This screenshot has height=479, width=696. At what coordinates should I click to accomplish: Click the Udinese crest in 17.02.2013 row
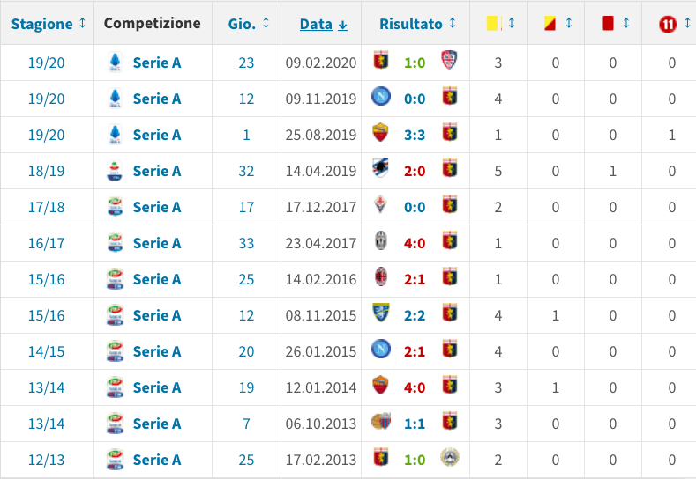click(x=451, y=460)
